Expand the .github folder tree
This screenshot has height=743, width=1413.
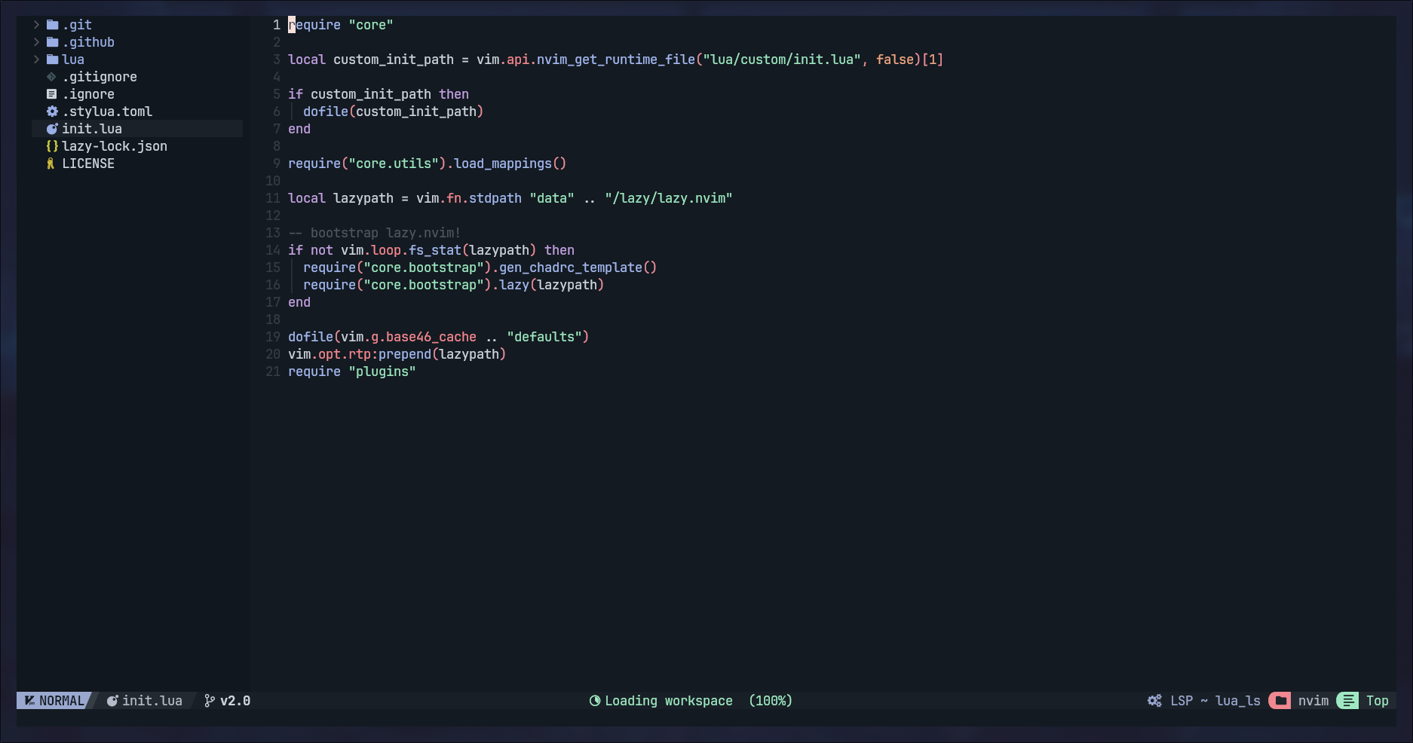[35, 42]
